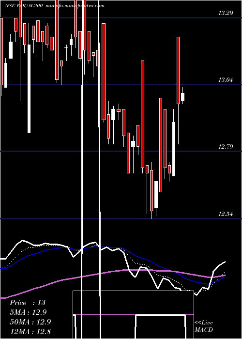Click the pink 50MA line at left edge

click(2, 298)
